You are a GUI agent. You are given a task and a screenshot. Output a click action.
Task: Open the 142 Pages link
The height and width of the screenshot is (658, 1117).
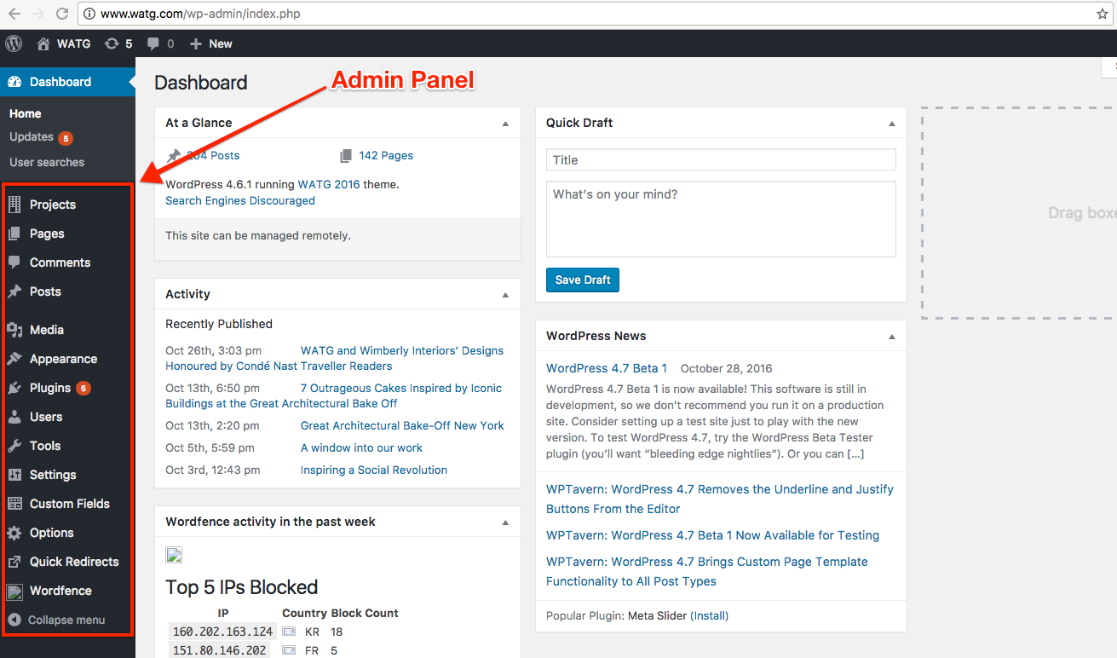pos(385,156)
